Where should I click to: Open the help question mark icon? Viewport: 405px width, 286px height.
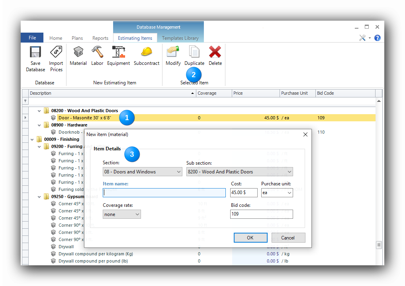click(x=377, y=38)
